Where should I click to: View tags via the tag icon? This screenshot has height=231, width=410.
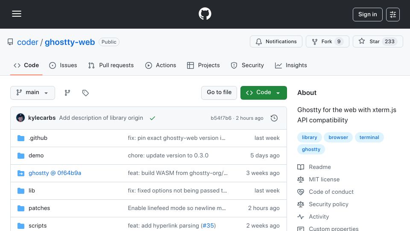85,93
